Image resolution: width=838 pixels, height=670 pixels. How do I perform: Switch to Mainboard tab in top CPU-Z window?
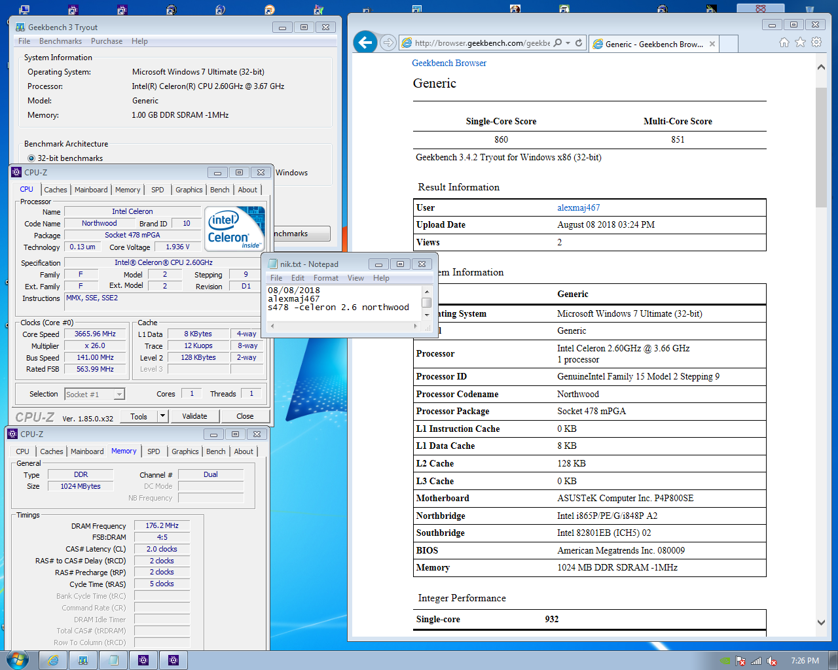[x=91, y=190]
